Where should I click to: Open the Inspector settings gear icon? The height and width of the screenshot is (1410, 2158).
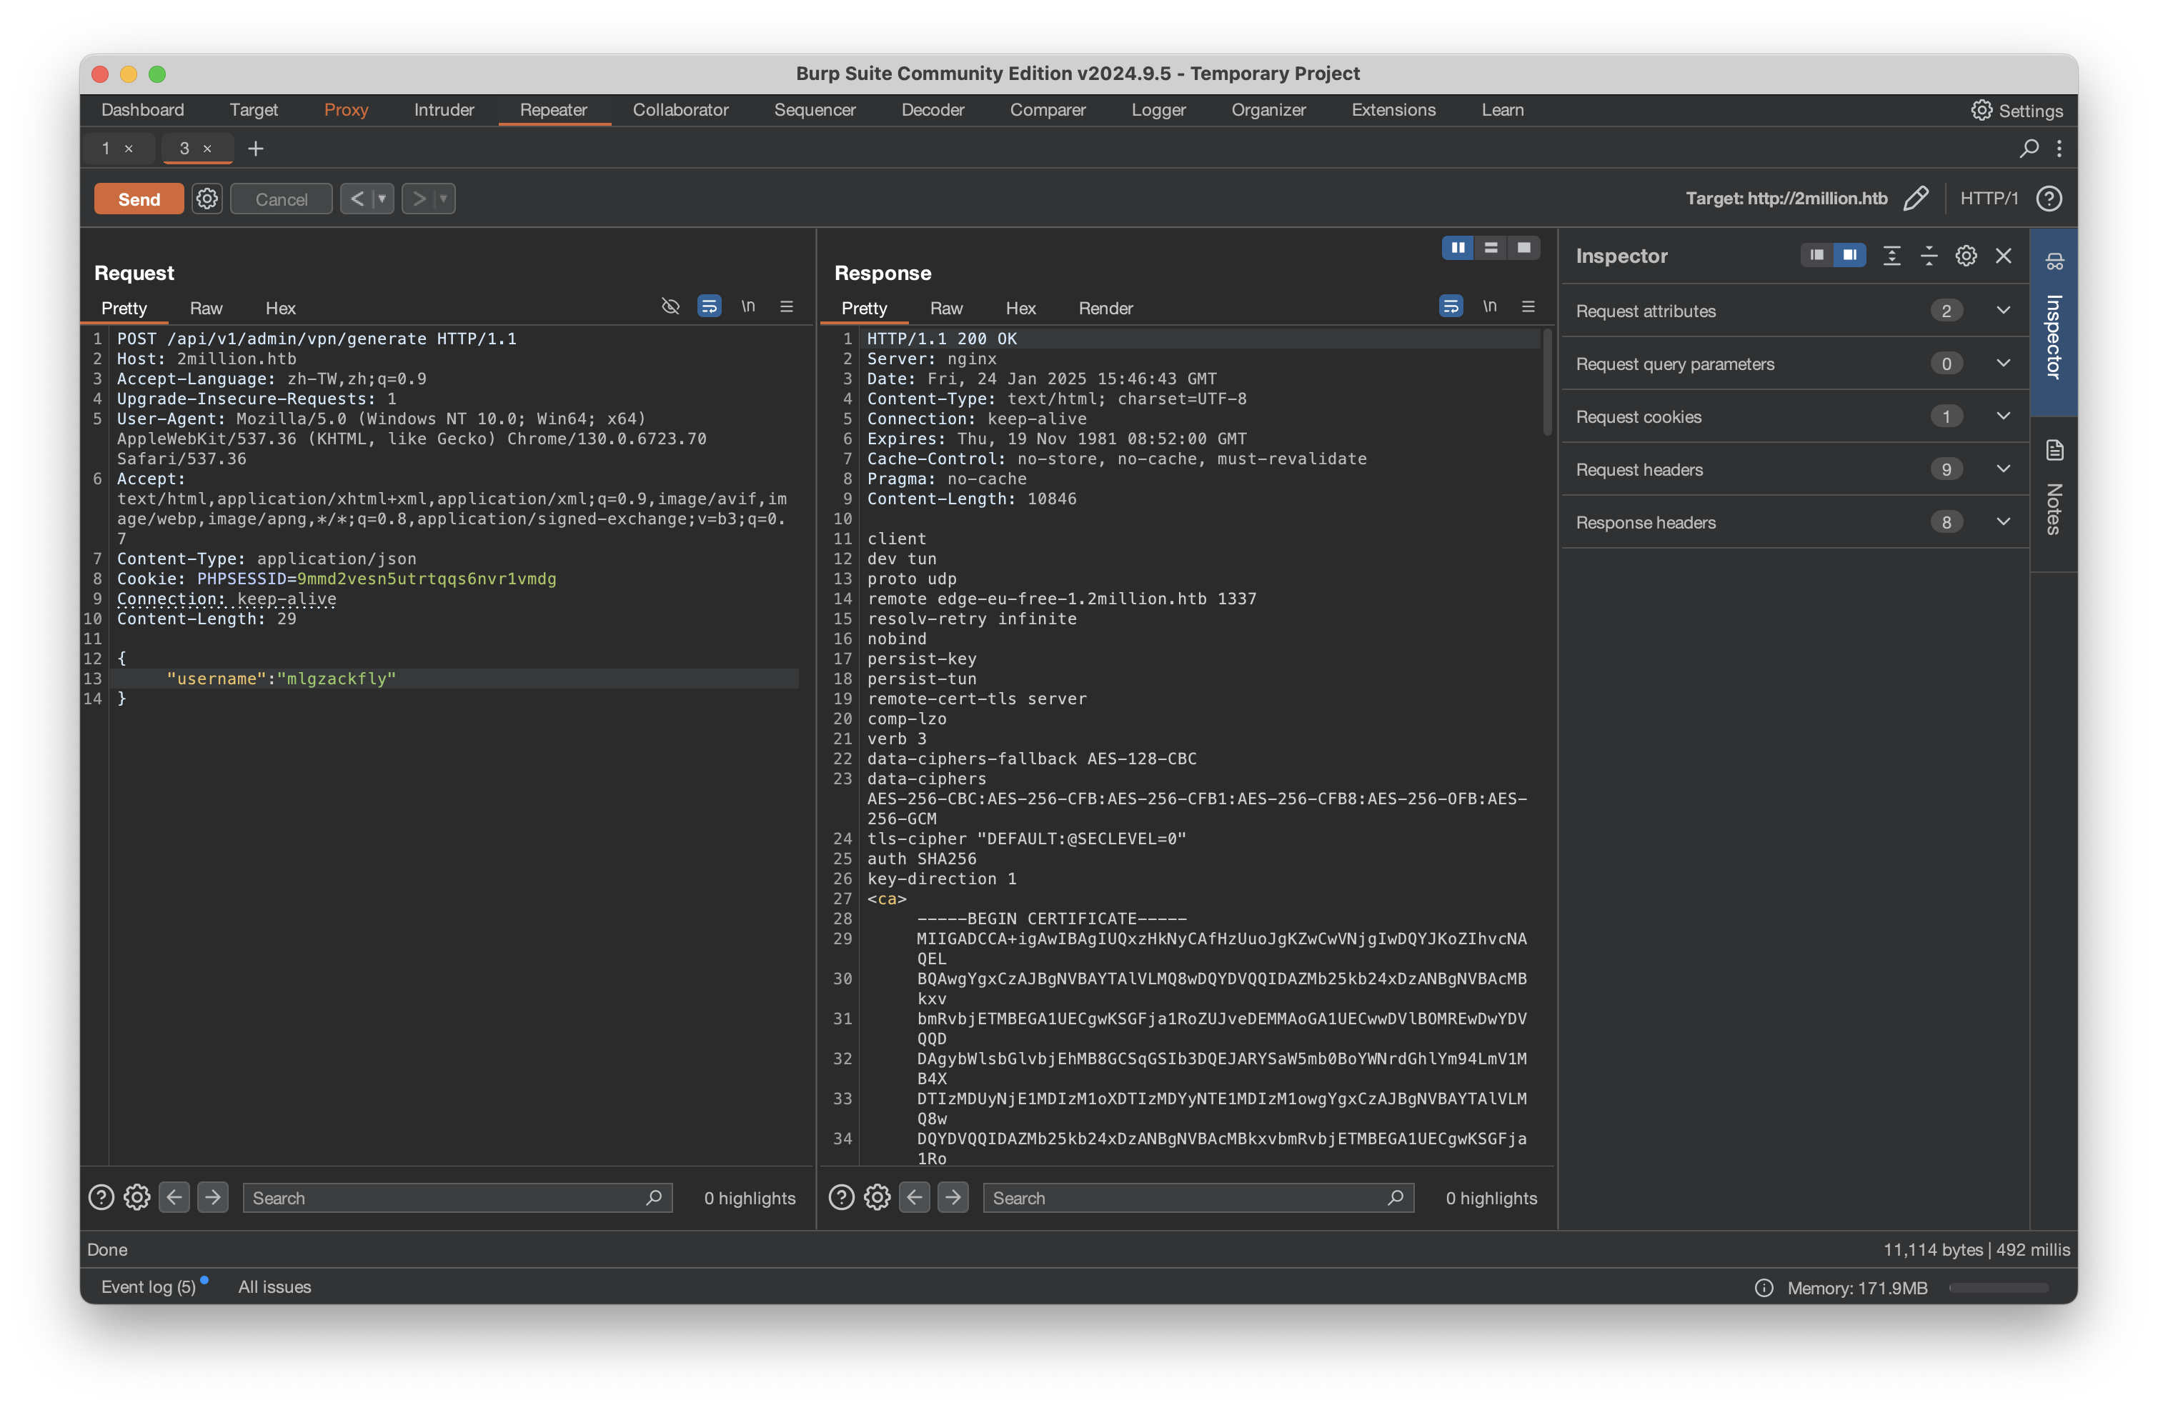(x=1965, y=256)
